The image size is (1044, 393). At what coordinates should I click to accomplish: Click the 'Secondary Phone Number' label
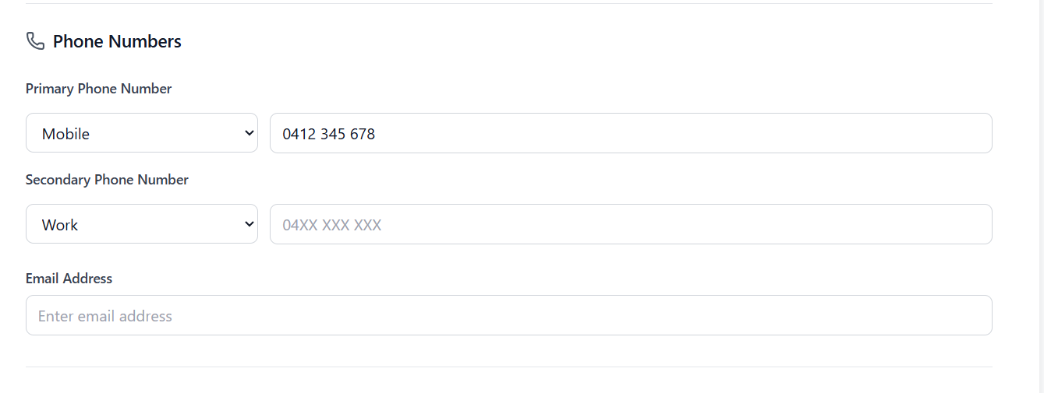pyautogui.click(x=107, y=180)
